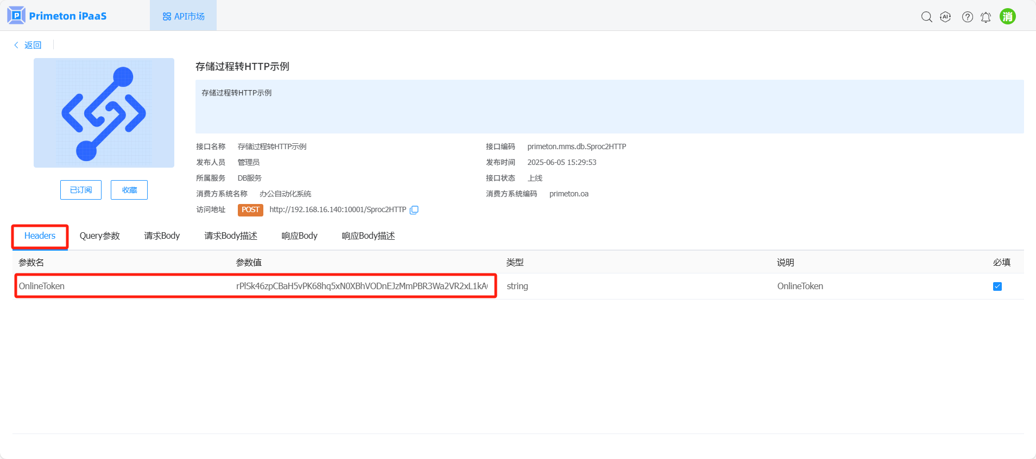Open the 请求Body描述 tab
This screenshot has width=1036, height=459.
tap(231, 236)
